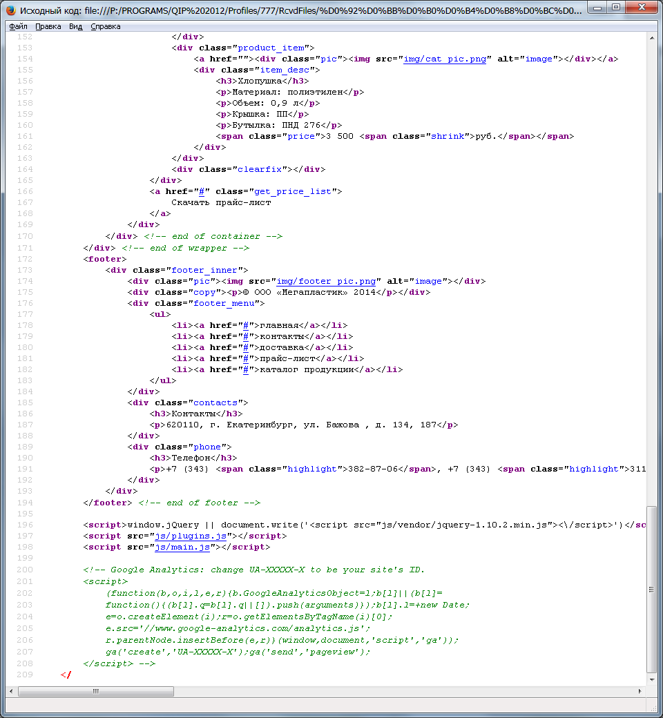Click the end of container comment
Viewport: 663px width, 718px height.
pos(213,236)
